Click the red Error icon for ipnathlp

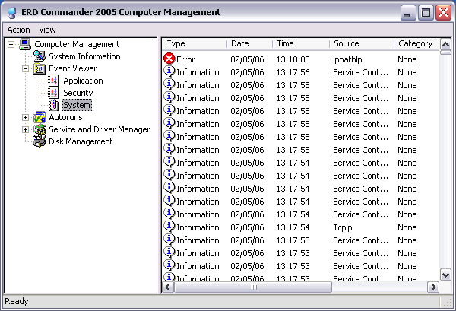[x=169, y=59]
